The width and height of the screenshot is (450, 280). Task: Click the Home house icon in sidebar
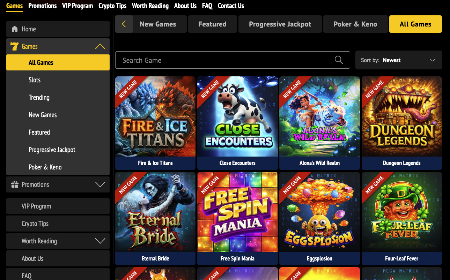click(15, 29)
